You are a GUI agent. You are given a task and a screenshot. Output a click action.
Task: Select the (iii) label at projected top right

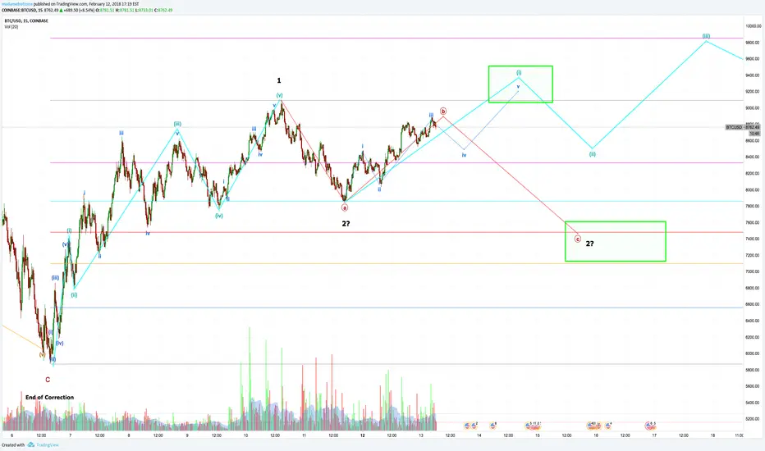coord(706,36)
